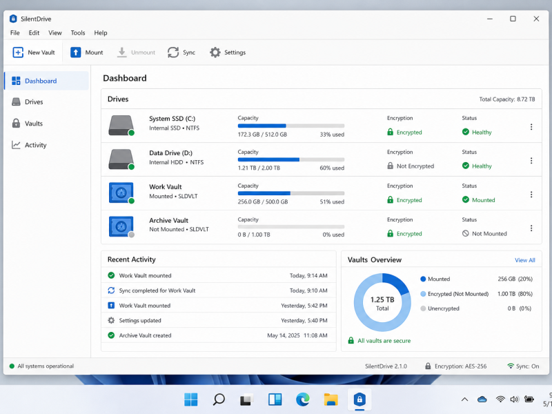This screenshot has width=552, height=414.
Task: Click the Unencrypted gray legend dot
Action: pyautogui.click(x=423, y=308)
